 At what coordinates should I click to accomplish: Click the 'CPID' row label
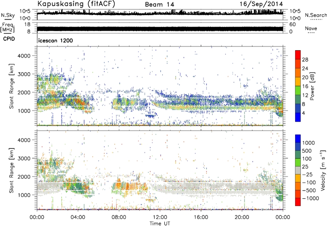[9, 39]
